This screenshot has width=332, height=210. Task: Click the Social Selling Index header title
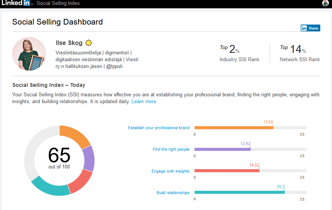pyautogui.click(x=58, y=3)
